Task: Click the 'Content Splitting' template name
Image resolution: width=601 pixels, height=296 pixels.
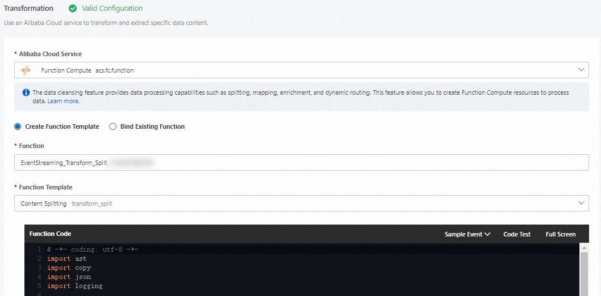Action: pyautogui.click(x=44, y=204)
